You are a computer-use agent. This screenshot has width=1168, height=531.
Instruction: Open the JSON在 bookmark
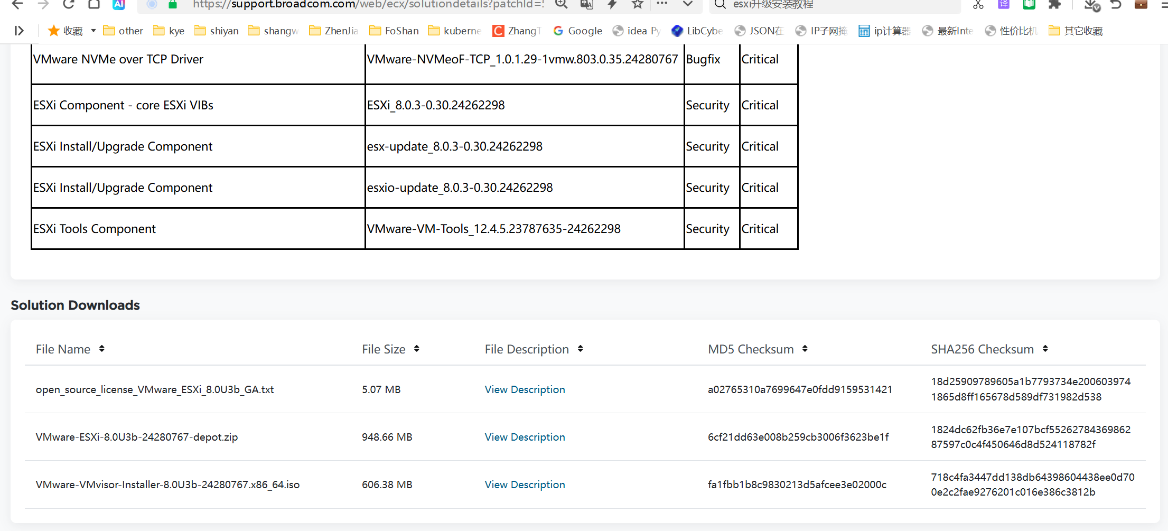(x=759, y=31)
